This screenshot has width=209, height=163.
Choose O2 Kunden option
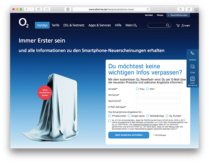167,116
